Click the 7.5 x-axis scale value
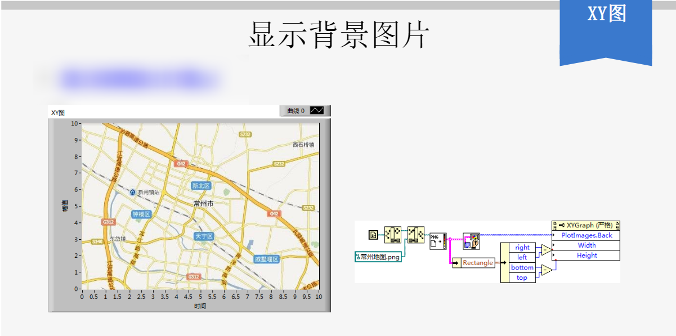Screen dimensions: 676x336 [x=259, y=297]
